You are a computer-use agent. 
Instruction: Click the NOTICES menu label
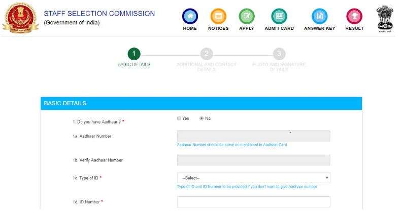click(218, 28)
